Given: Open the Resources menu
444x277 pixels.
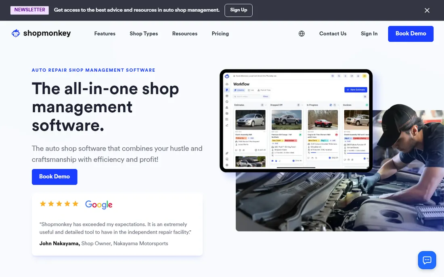Looking at the screenshot, I should click(184, 33).
